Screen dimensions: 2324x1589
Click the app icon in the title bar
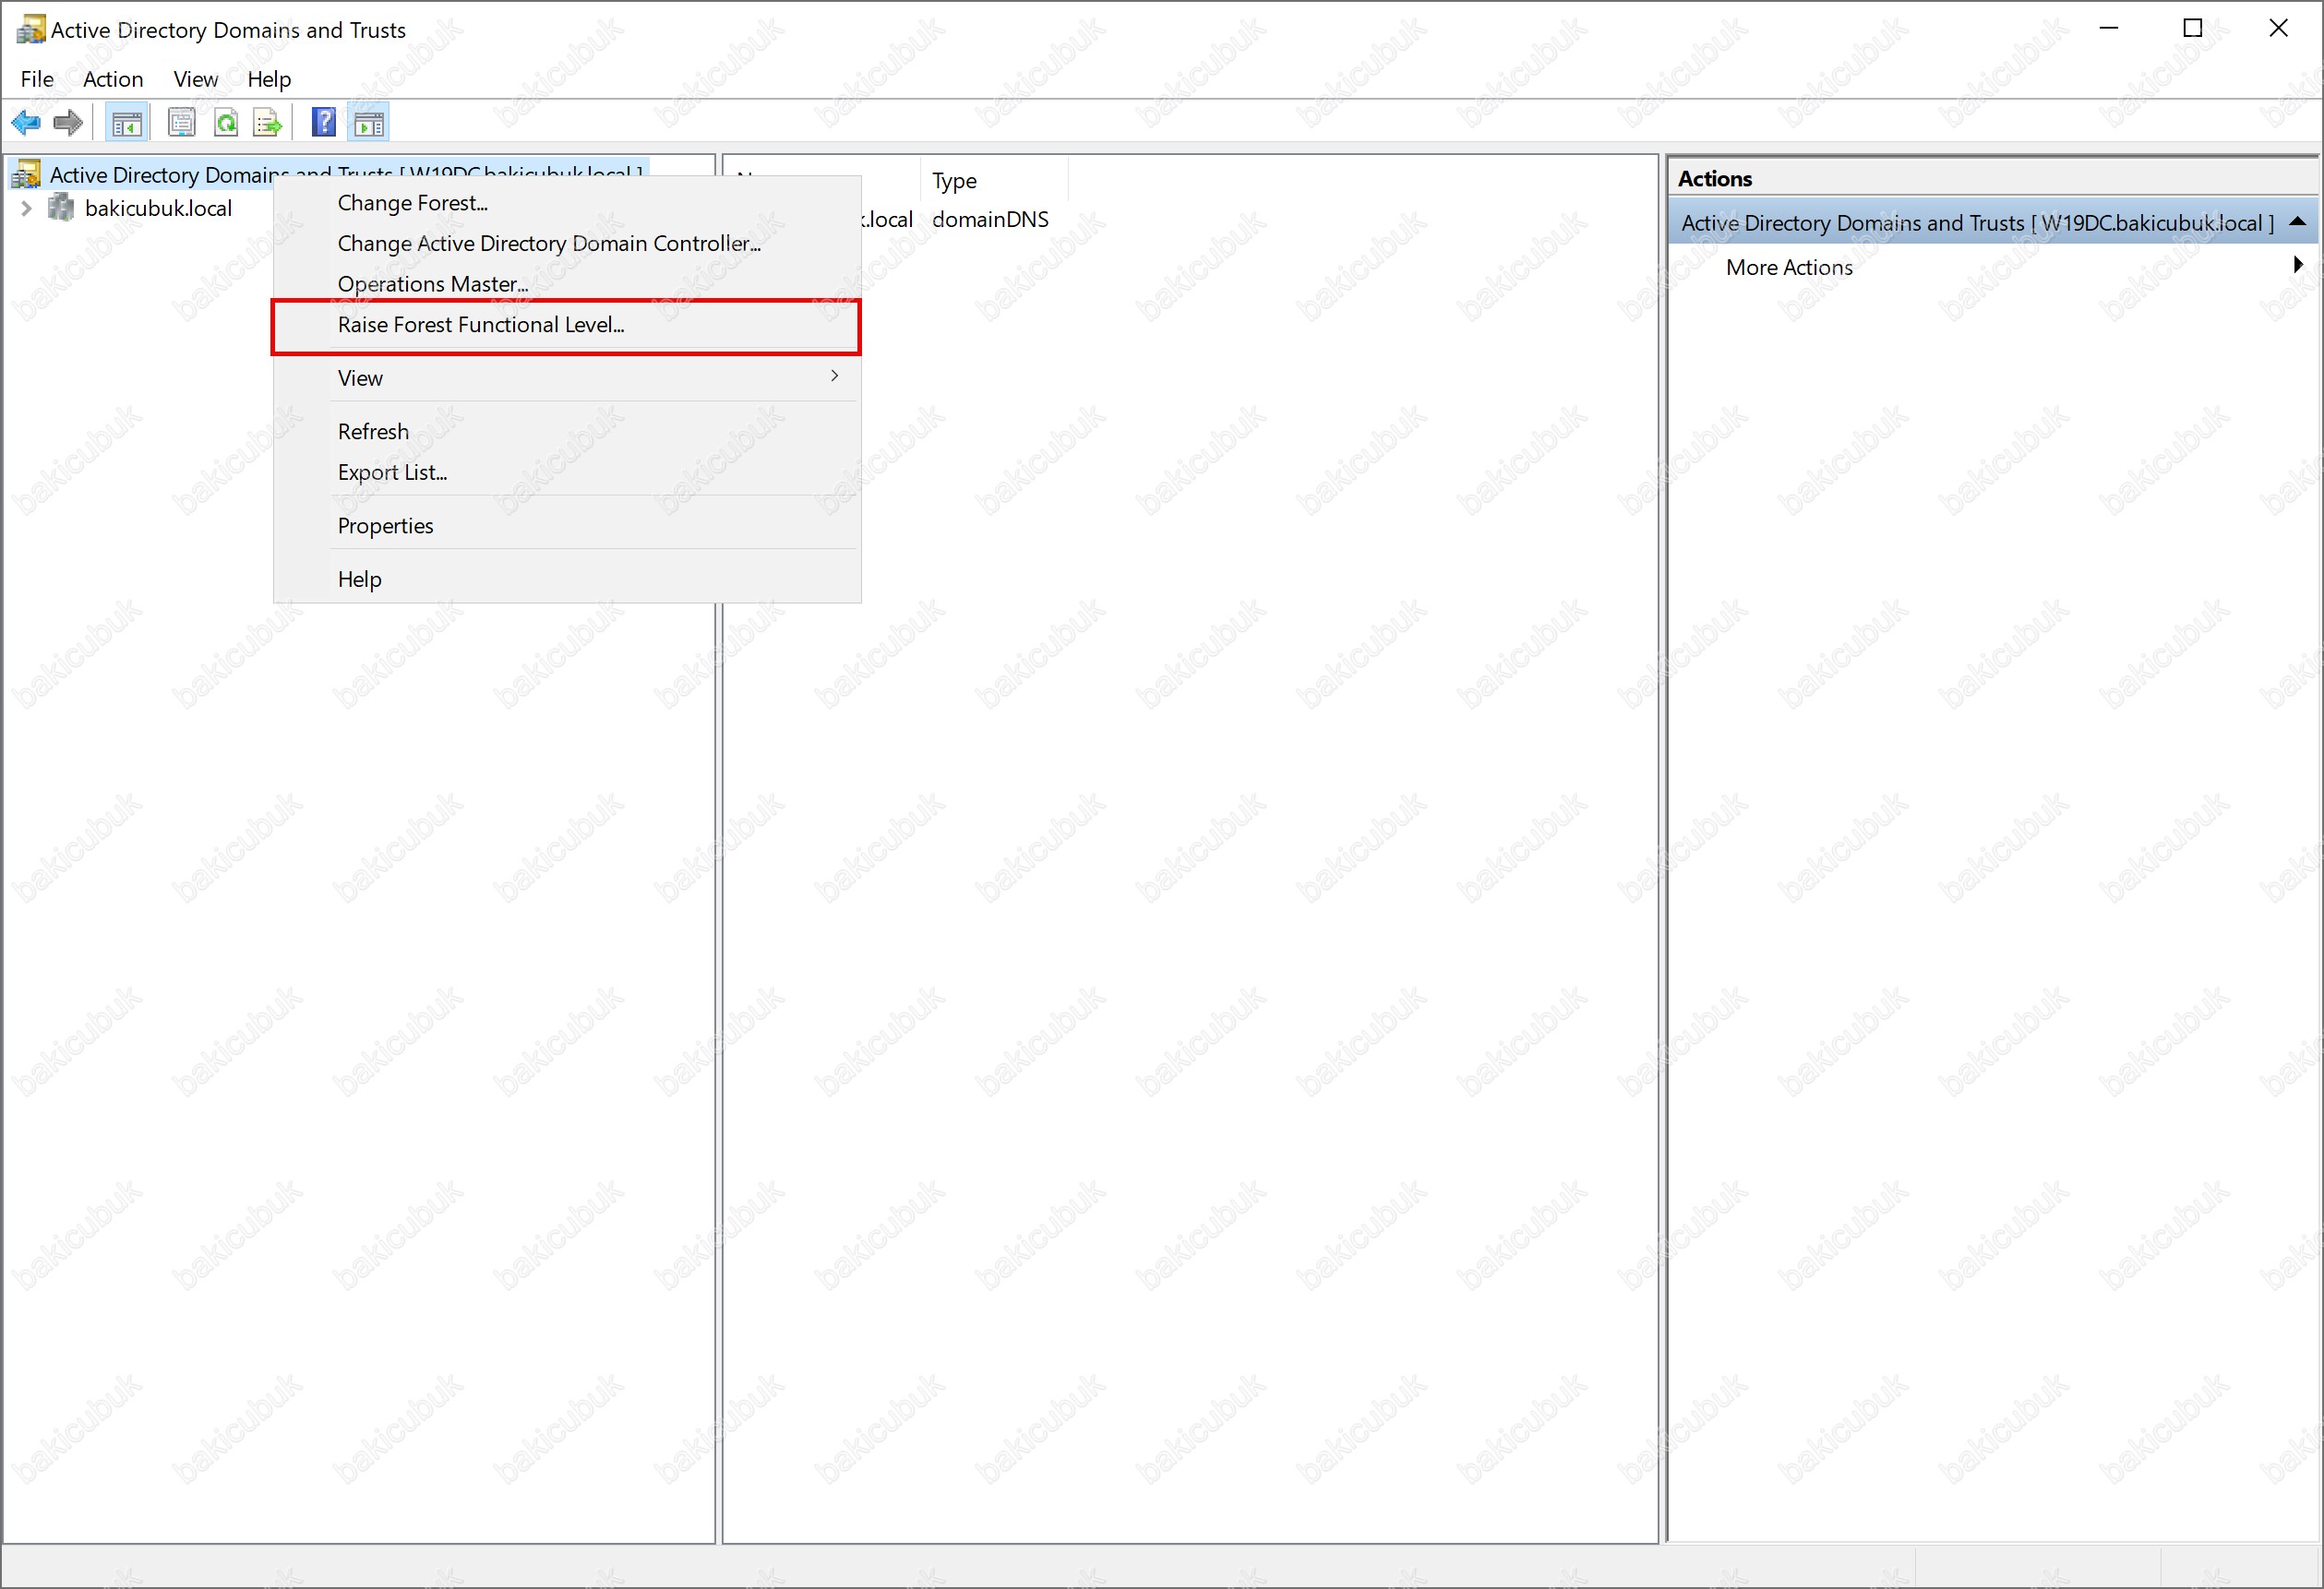click(x=31, y=29)
